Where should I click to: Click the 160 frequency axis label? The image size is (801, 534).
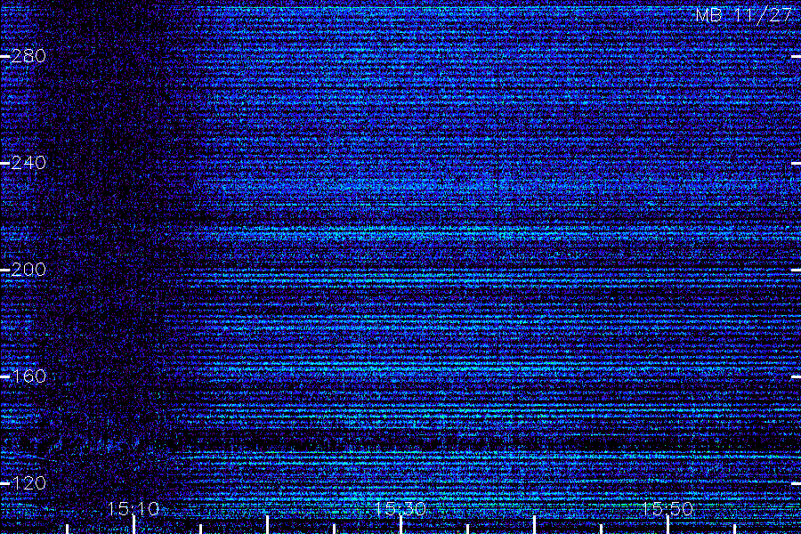coord(28,376)
